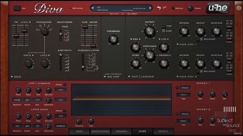Viewport: 243px width, 136px height.
Task: Click the LFO 1 Phase knob
Action: [x=18, y=90]
